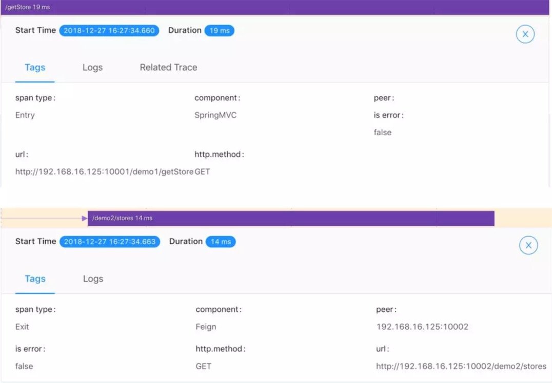552x383 pixels.
Task: Click the demo2/stores URL on port 10002
Action: [461, 366]
